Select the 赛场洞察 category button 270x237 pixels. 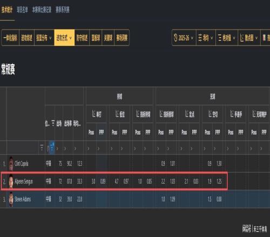click(122, 38)
